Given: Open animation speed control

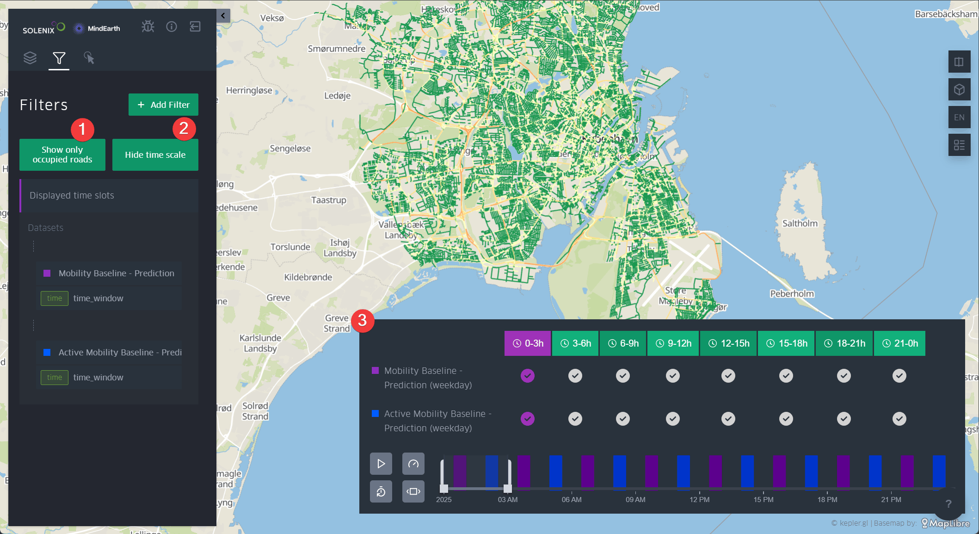Looking at the screenshot, I should click(413, 464).
